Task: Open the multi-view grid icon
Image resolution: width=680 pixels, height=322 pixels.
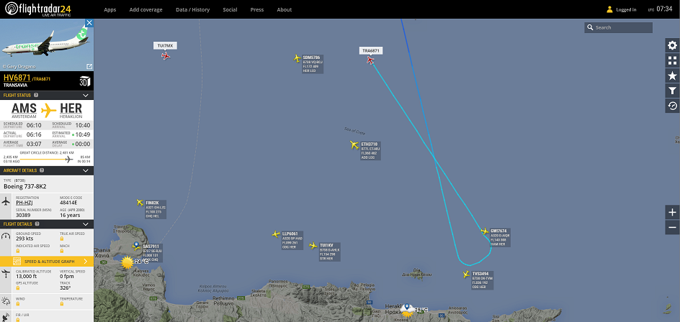Action: (x=672, y=60)
